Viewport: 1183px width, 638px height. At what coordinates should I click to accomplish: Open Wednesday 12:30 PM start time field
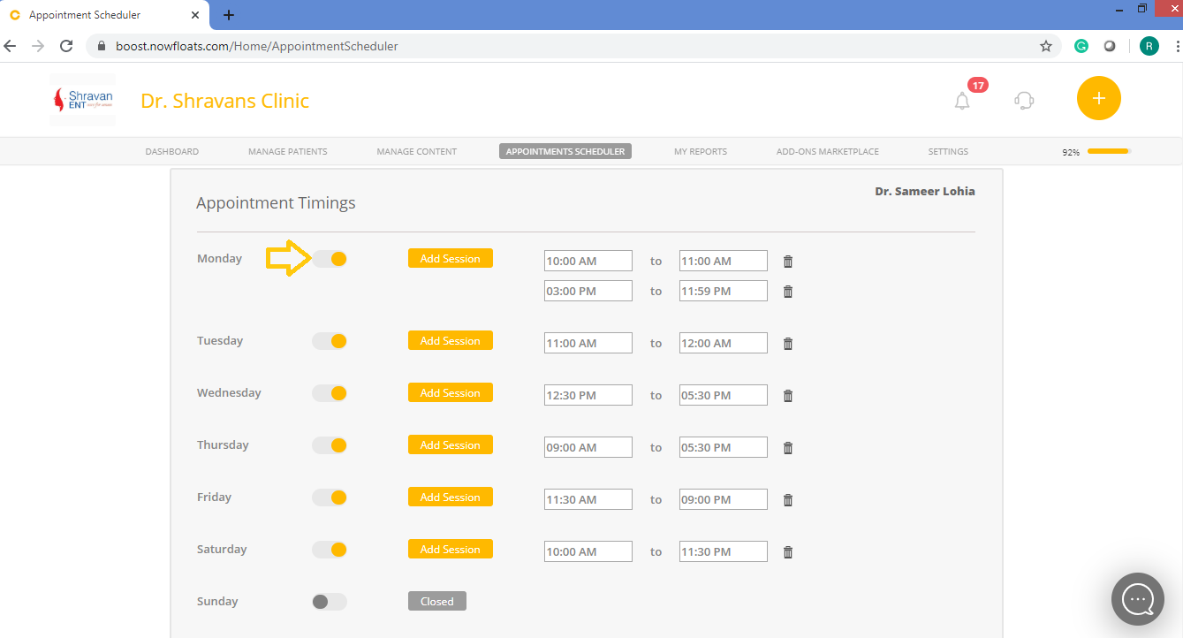pos(588,395)
